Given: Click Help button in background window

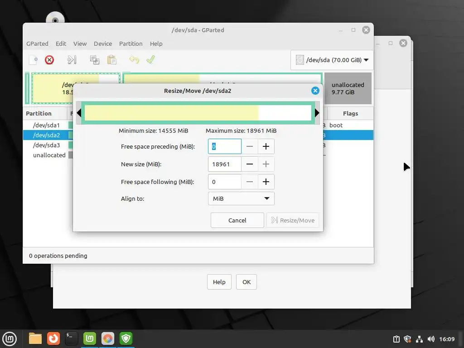Looking at the screenshot, I should click(219, 282).
